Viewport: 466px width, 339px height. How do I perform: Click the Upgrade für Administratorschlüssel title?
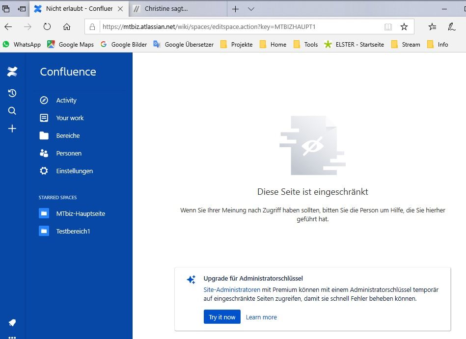253,278
